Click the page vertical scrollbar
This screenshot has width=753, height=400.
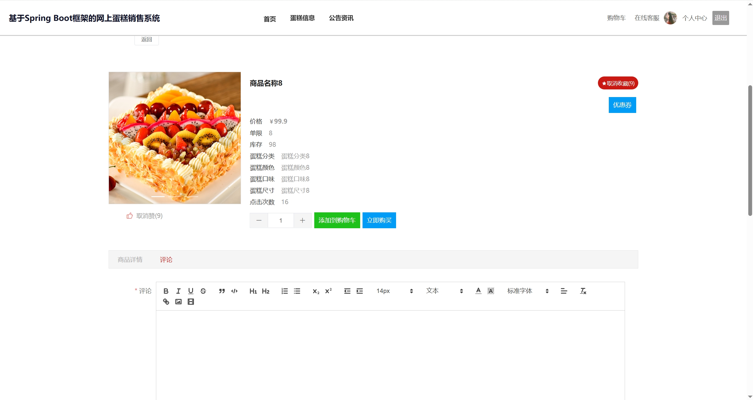click(750, 150)
